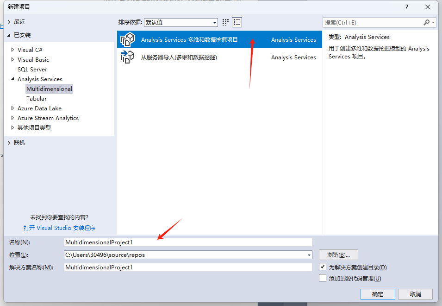
Task: Select the Tabular tree item
Action: tap(37, 98)
